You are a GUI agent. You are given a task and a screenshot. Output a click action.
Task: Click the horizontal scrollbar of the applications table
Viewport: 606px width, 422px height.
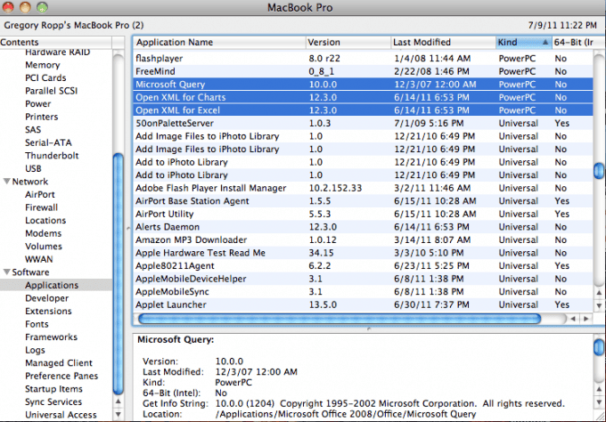[340, 319]
